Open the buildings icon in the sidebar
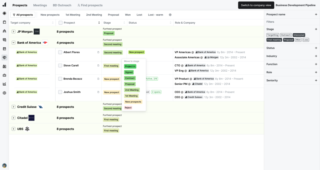Viewport: 320px width, 170px height. pyautogui.click(x=4, y=67)
